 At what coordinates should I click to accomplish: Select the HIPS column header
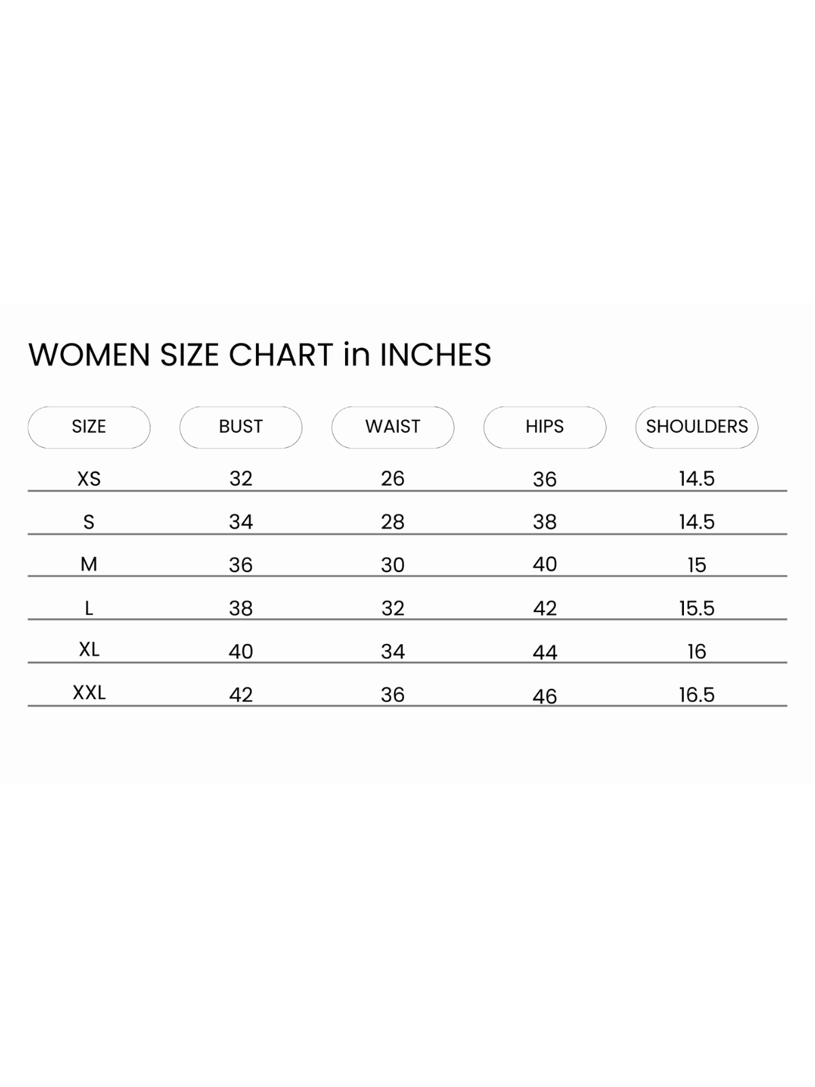click(x=545, y=427)
